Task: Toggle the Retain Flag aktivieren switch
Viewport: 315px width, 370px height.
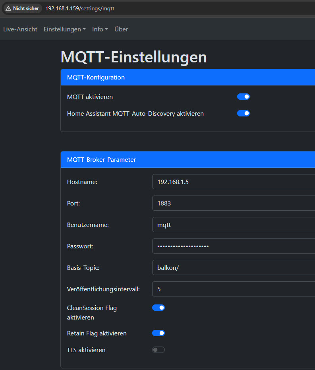Action: tap(158, 333)
